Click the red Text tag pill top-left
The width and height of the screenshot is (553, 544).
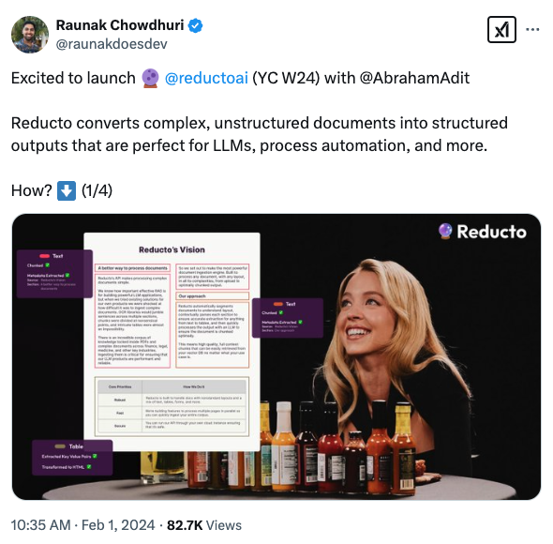tap(44, 256)
